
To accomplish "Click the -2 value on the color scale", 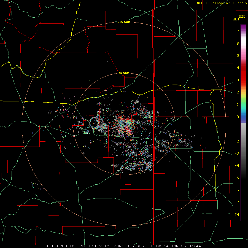I will (x=237, y=141).
